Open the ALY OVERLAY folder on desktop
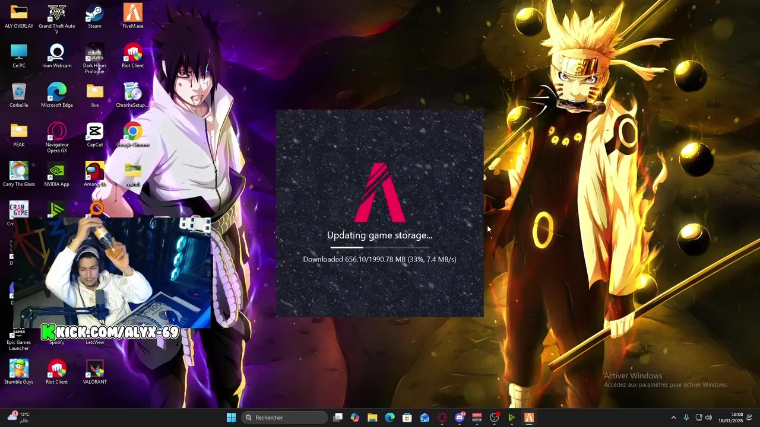This screenshot has height=427, width=760. click(x=19, y=16)
